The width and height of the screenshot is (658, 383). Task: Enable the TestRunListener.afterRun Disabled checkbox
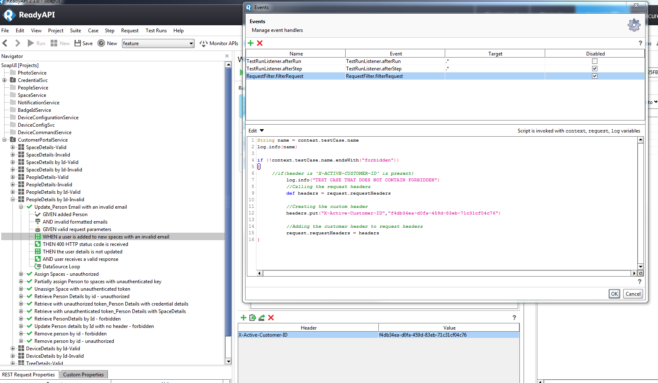click(x=595, y=61)
